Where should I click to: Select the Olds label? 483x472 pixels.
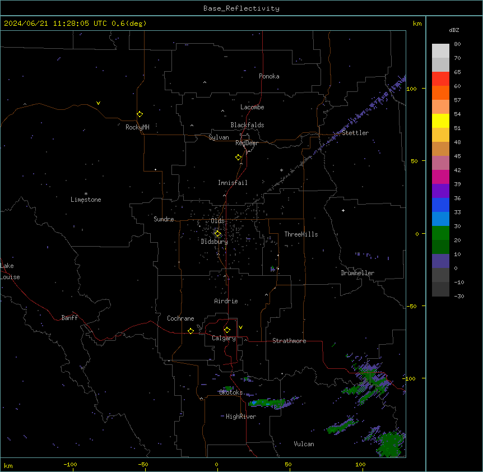tap(217, 221)
